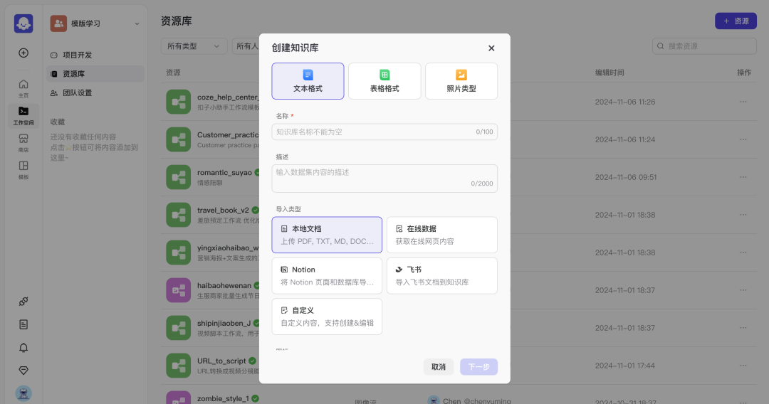Click the document icon in lower sidebar
This screenshot has width=769, height=404.
click(x=23, y=324)
